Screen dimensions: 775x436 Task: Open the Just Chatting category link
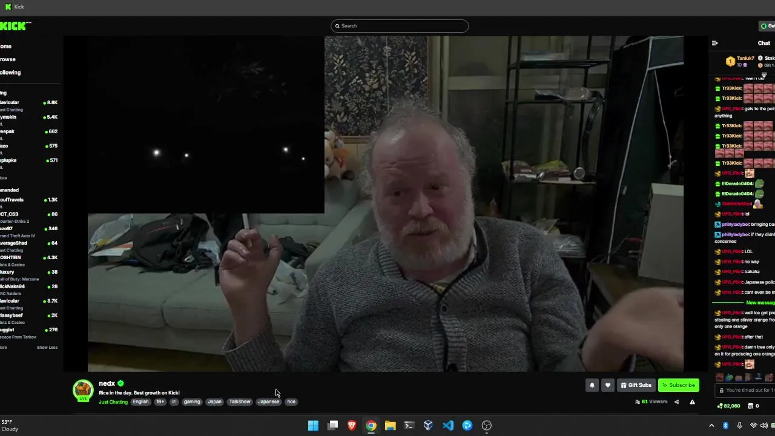pos(113,402)
